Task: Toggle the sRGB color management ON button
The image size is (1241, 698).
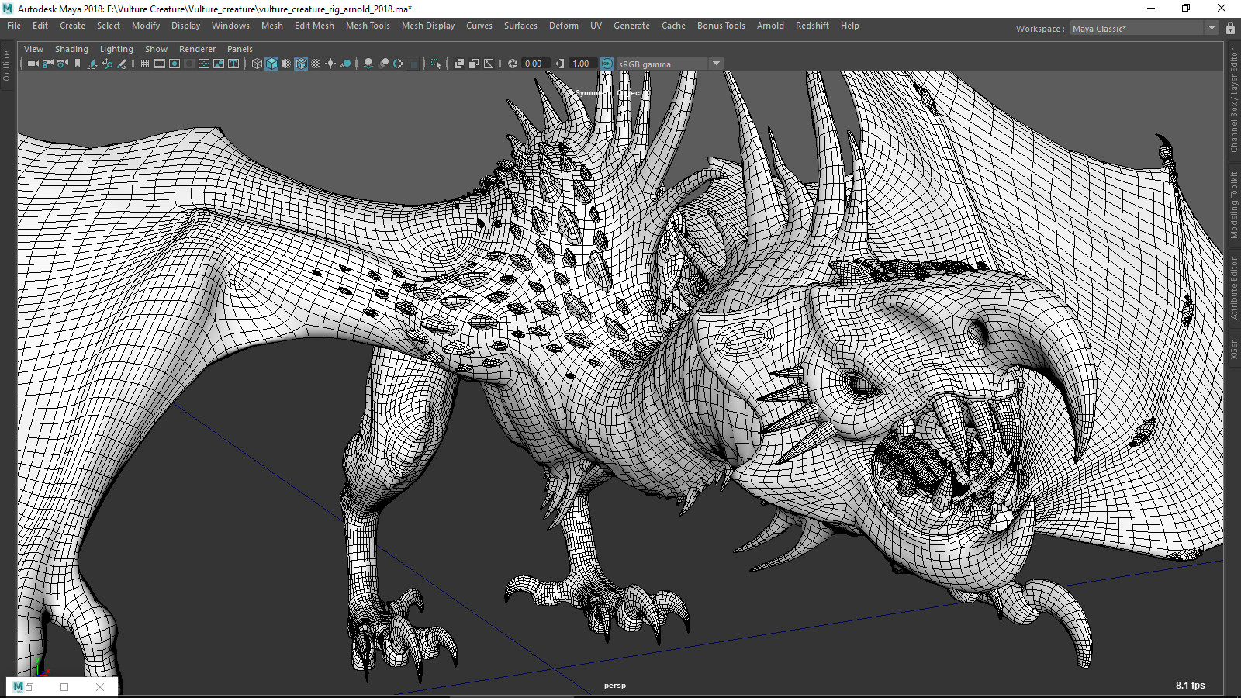Action: [606, 63]
